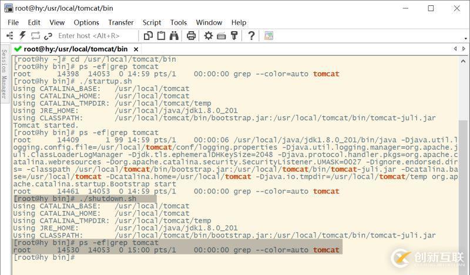470x275 pixels.
Task: Click the Copy toolbar icon
Action: coord(149,36)
